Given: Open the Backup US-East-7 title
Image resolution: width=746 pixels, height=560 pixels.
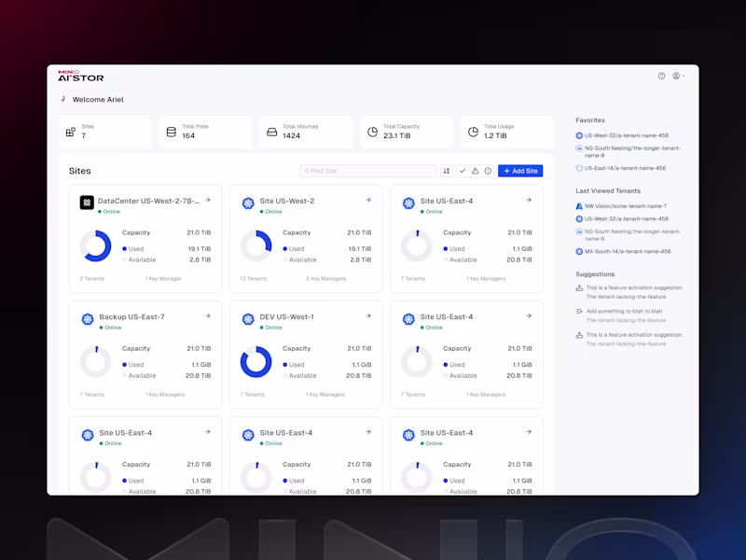Looking at the screenshot, I should coord(131,316).
